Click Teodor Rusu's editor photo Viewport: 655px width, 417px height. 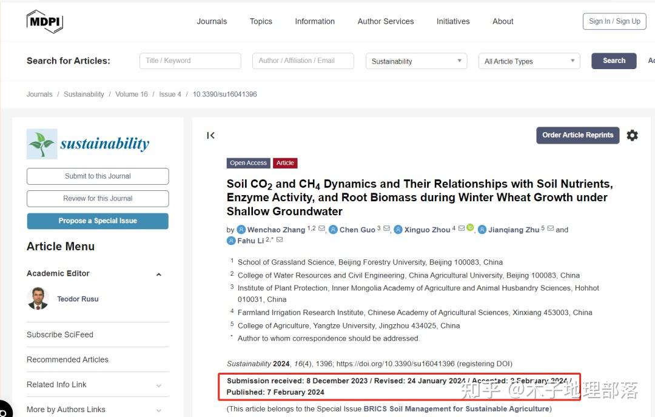pos(38,299)
